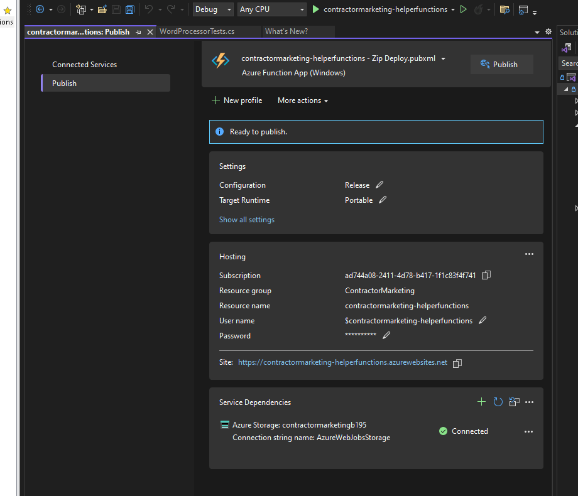
Task: Edit the Portable target runtime pencil
Action: click(383, 200)
